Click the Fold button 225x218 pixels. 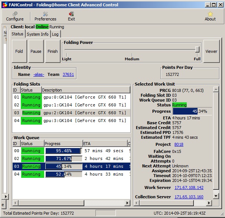pyautogui.click(x=19, y=51)
